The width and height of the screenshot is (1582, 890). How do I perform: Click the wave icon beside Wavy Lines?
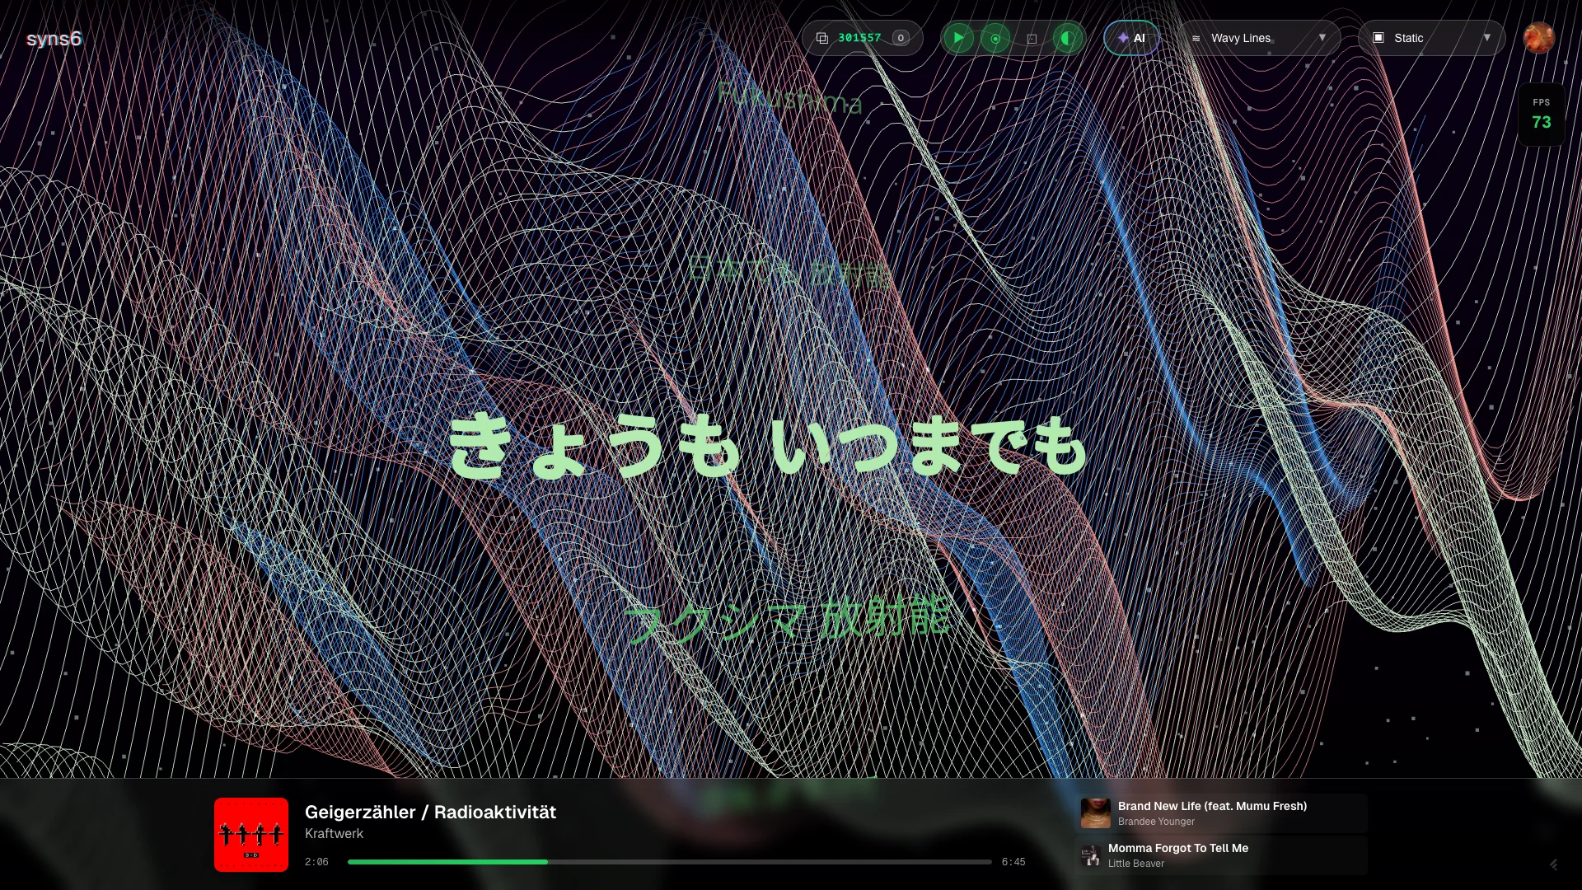[1196, 39]
